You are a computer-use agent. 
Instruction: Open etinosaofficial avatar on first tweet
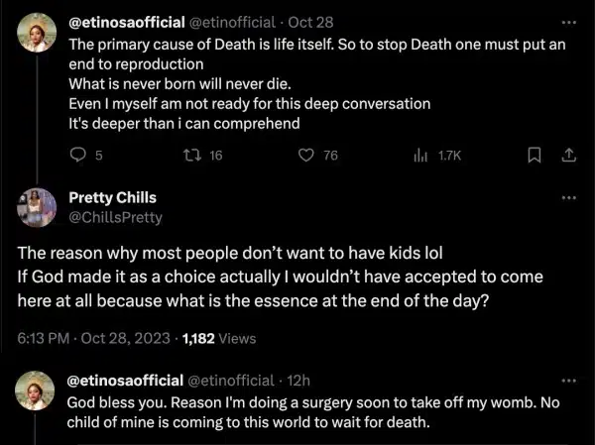tap(36, 33)
